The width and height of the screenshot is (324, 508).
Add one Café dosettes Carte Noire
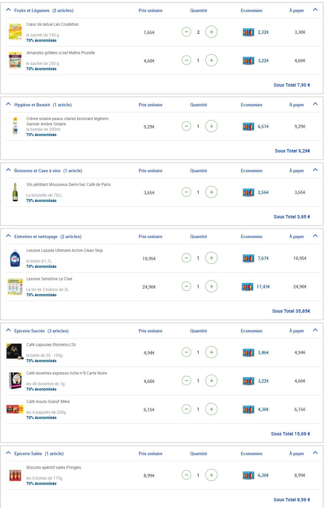211,381
